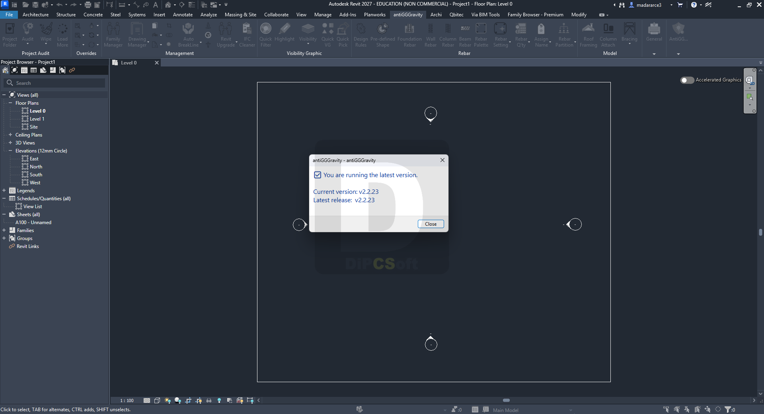Toggle Select Underlay Elements in status bar
This screenshot has width=764, height=414.
coord(676,409)
